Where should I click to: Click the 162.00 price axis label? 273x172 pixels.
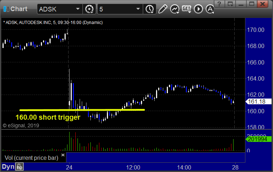click(256, 95)
